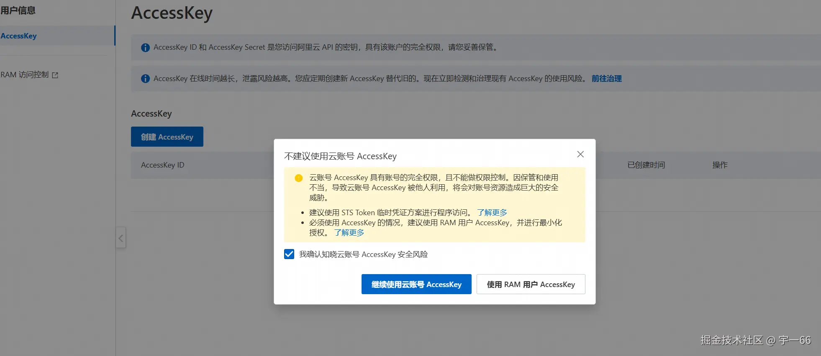
Task: Click the dialog title 不建议使用云账号 AccessKey
Action: click(x=340, y=156)
